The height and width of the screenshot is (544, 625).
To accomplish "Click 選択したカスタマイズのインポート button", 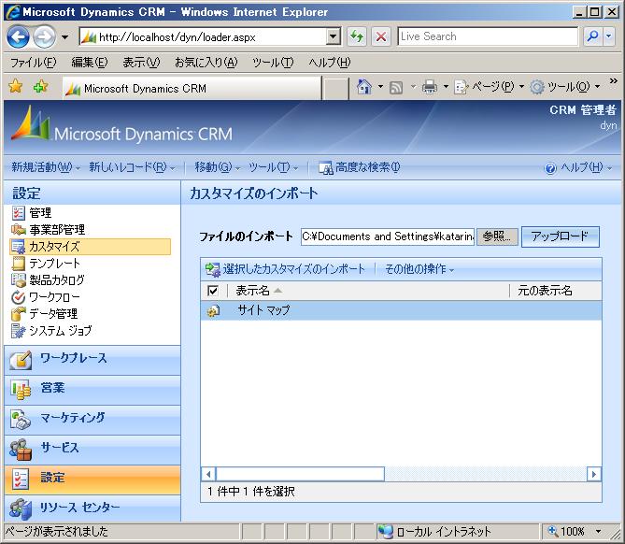I will click(285, 269).
